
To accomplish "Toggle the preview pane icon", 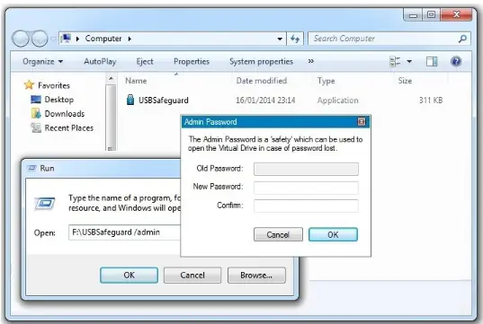I will [x=432, y=62].
